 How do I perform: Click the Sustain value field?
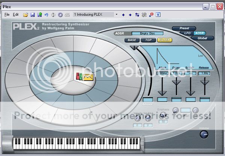[x=190, y=73]
